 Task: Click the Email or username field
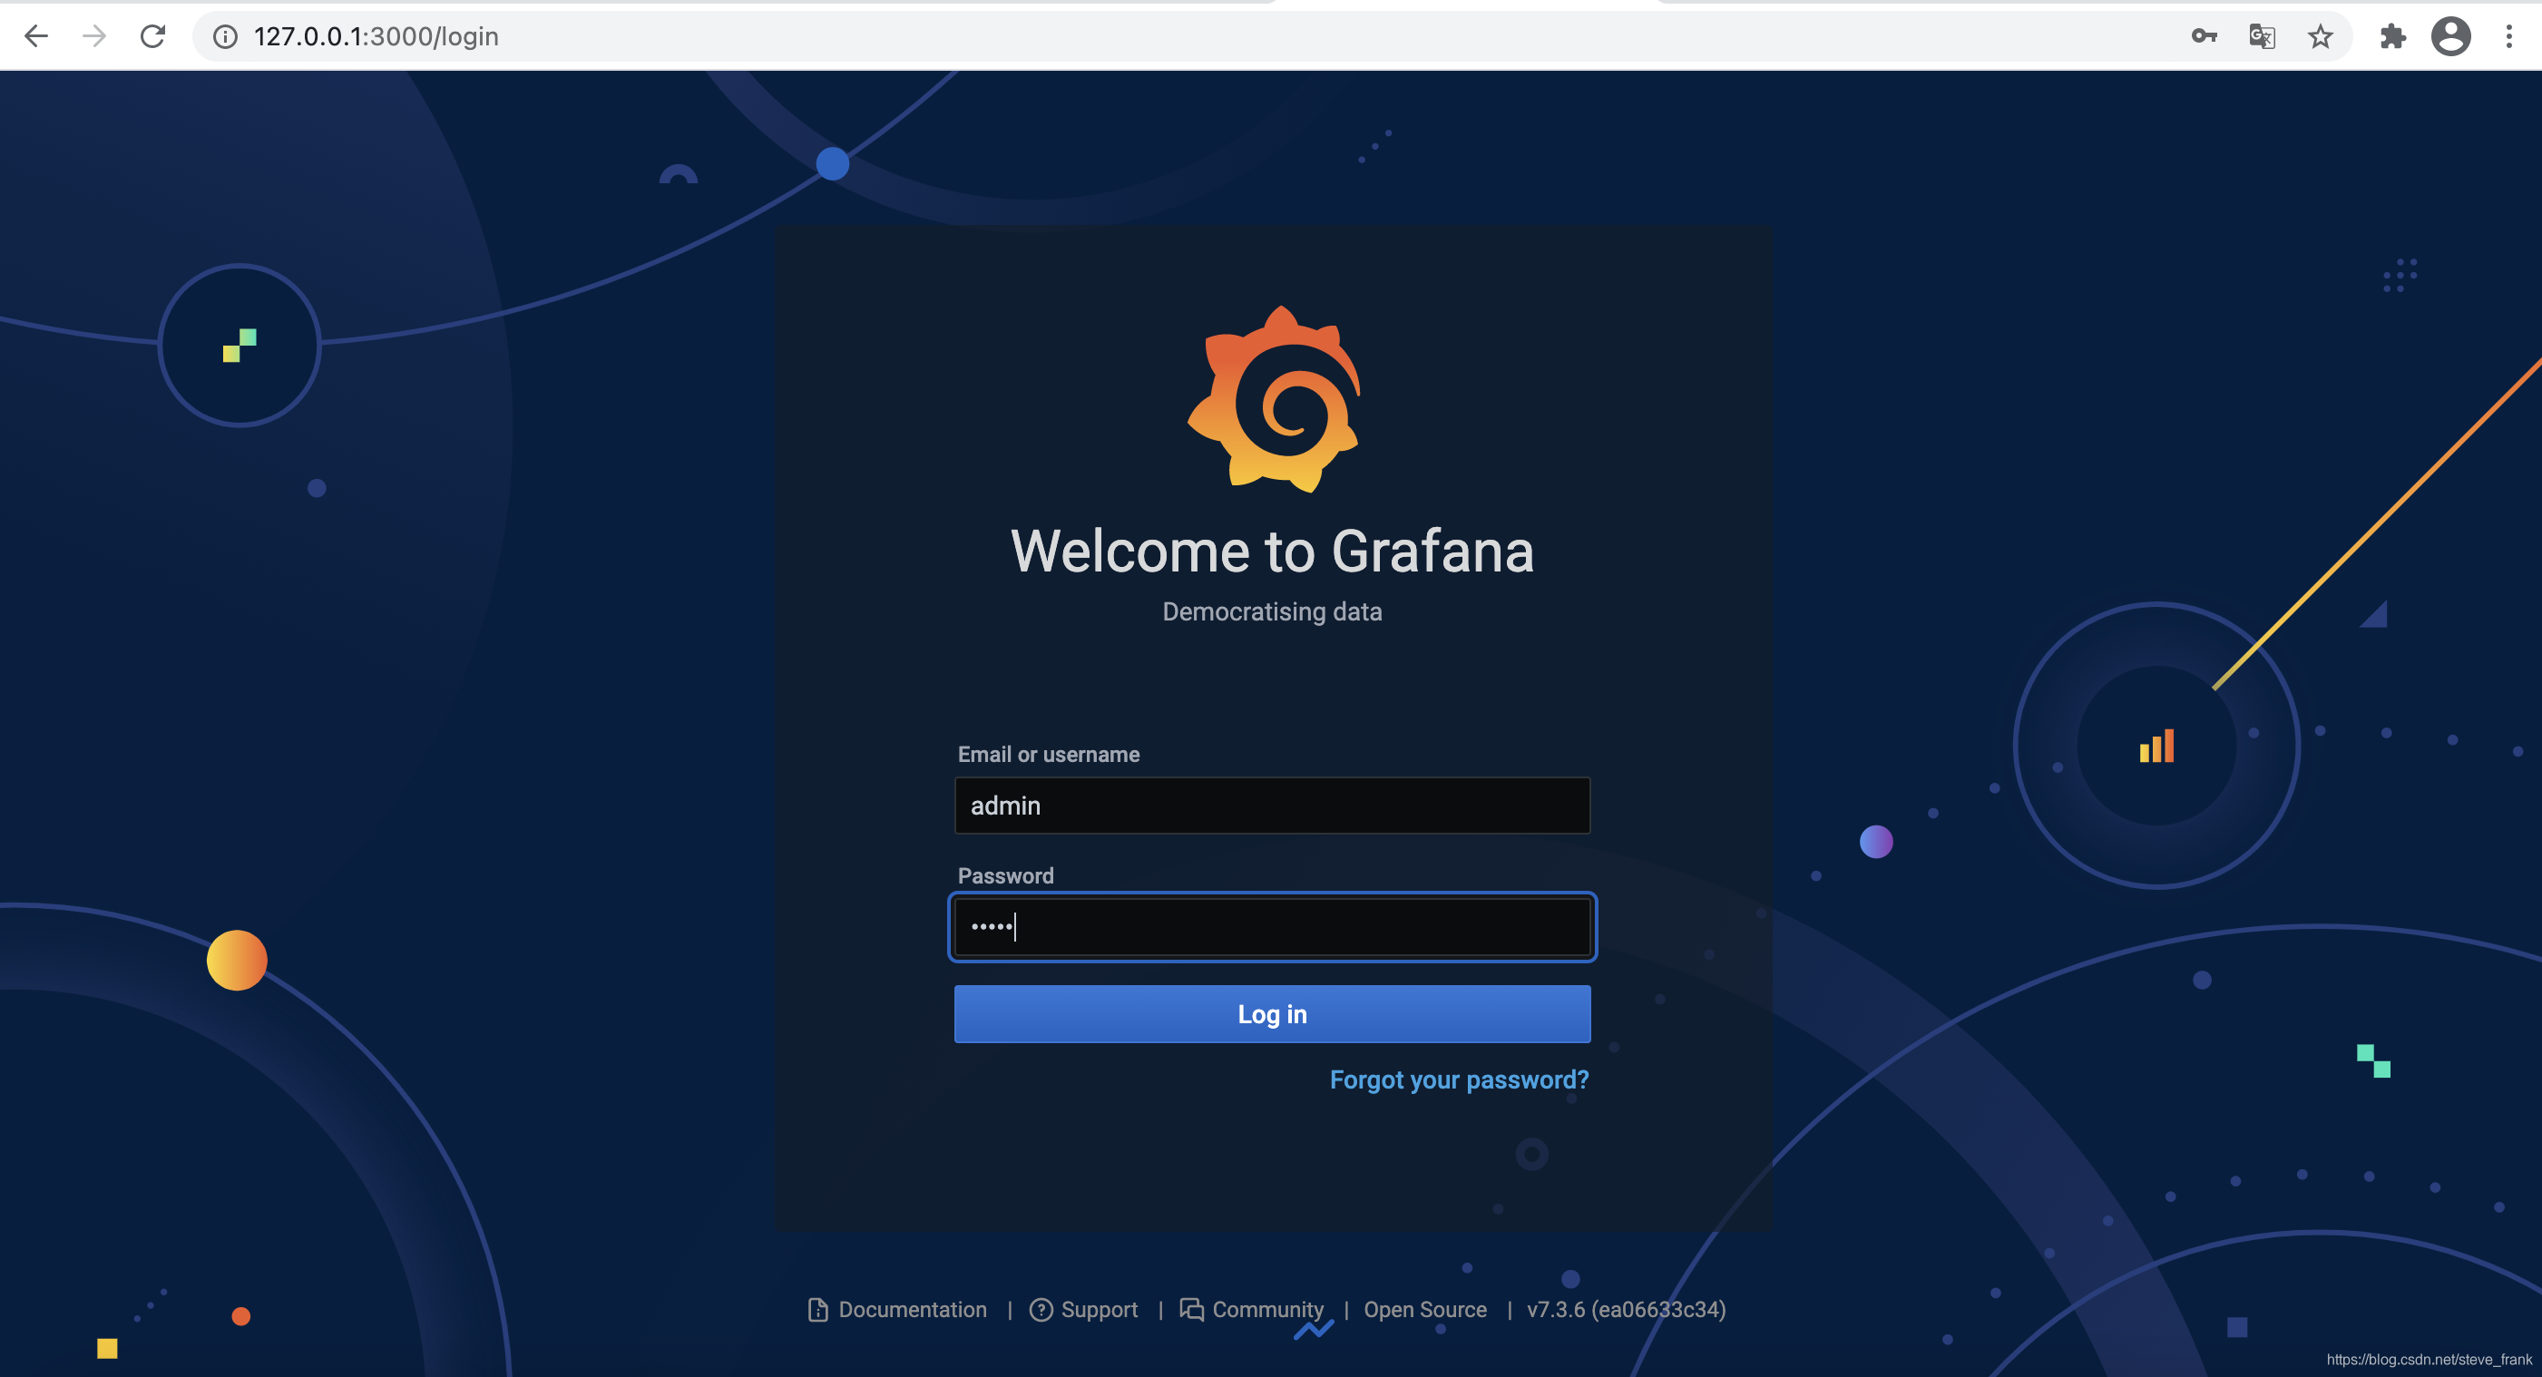click(1272, 806)
